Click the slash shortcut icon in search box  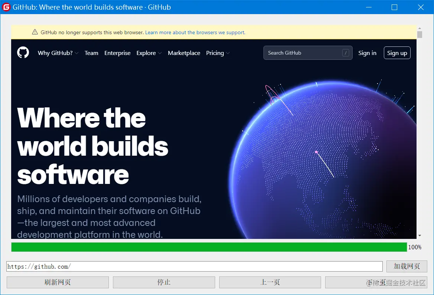346,53
